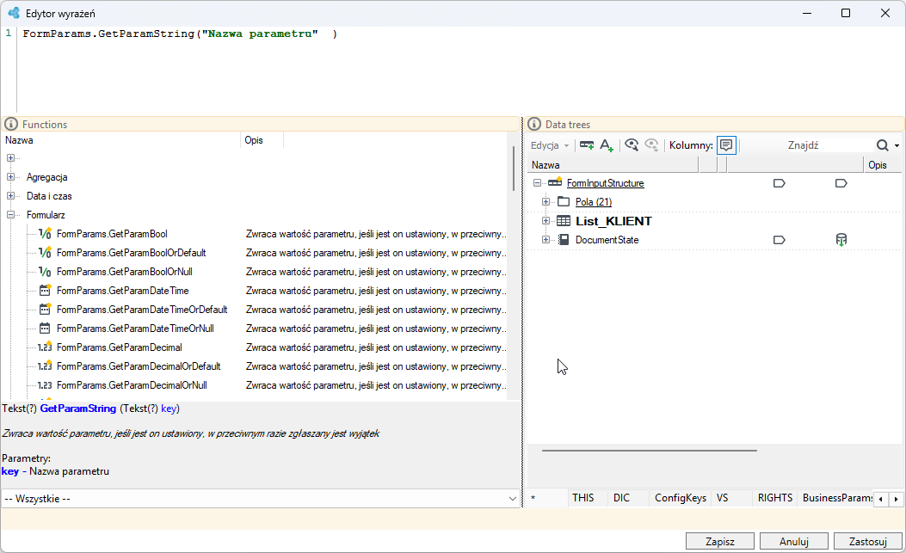The image size is (906, 553).
Task: Click the database download icon in DocumentState row
Action: pos(841,240)
